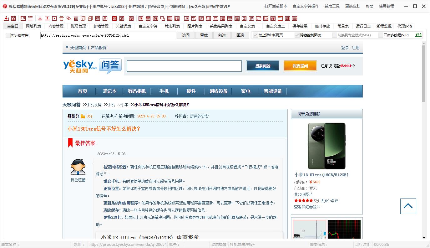Click the 访问 button
This screenshot has width=430, height=248.
coord(186,35)
